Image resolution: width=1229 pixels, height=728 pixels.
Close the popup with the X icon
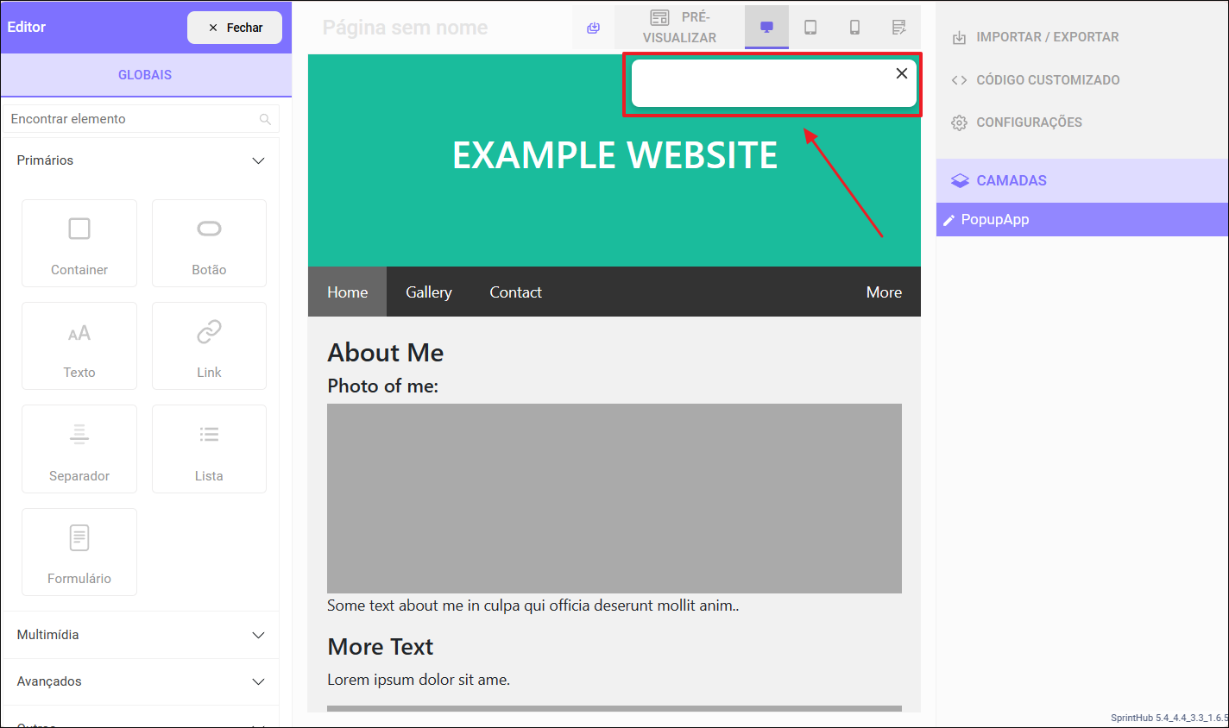[x=901, y=73]
